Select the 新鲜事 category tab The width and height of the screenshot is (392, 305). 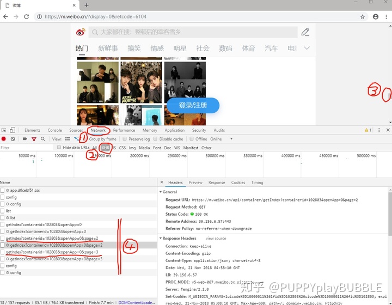pos(108,48)
